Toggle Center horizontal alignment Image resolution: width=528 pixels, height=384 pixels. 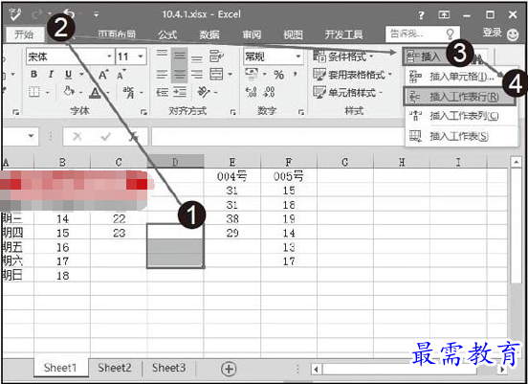179,74
